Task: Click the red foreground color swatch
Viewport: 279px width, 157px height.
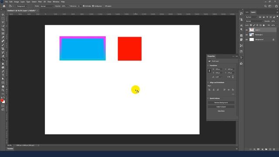Action: (2, 100)
